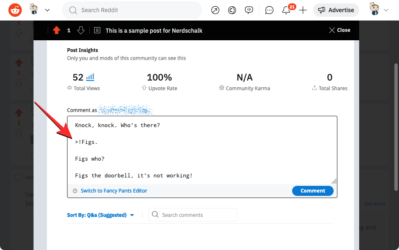Open the Chat bubble icon
The image size is (399, 250).
click(x=269, y=10)
